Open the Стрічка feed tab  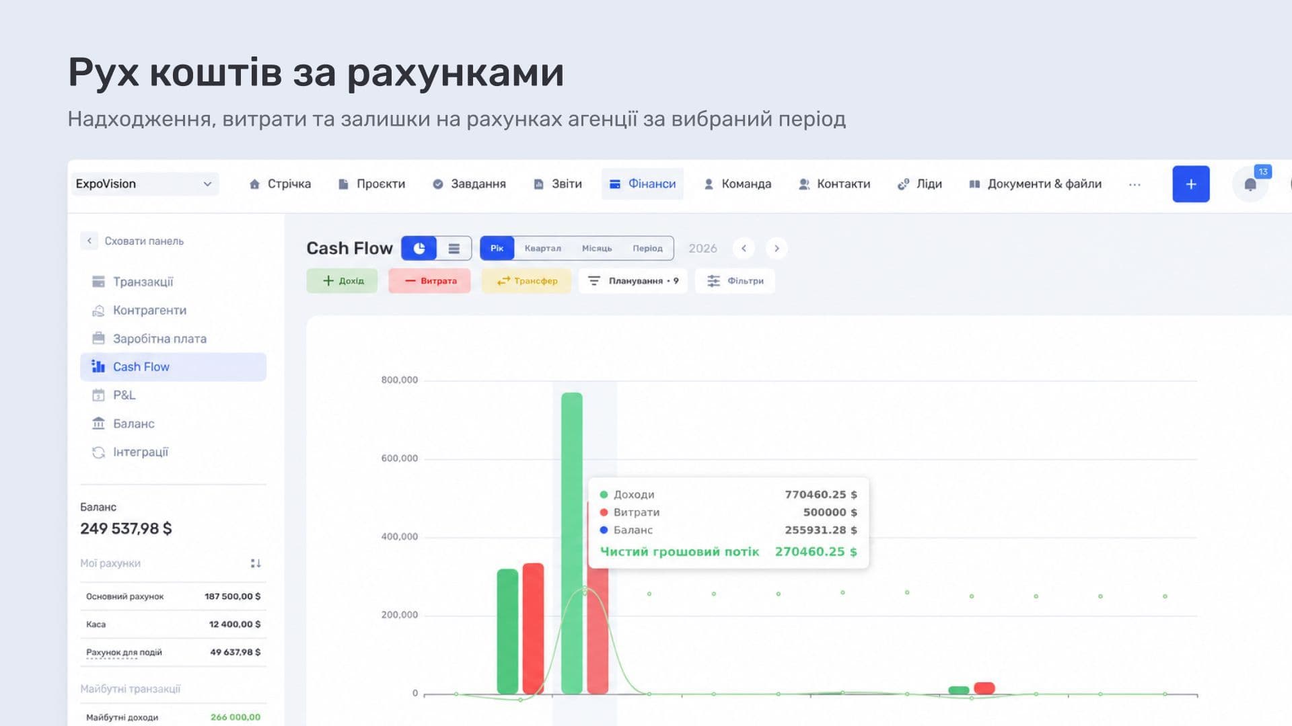[280, 184]
